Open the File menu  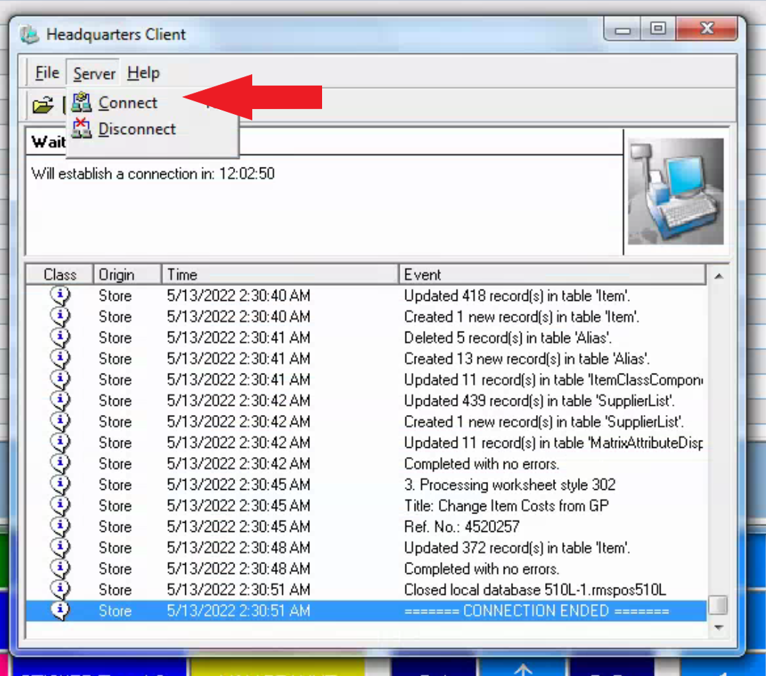pos(47,73)
